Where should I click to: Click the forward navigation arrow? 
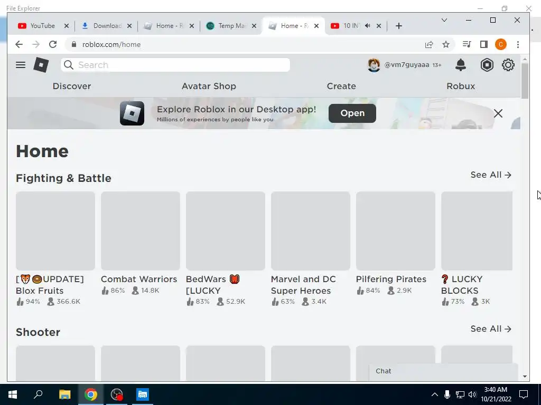pyautogui.click(x=36, y=44)
